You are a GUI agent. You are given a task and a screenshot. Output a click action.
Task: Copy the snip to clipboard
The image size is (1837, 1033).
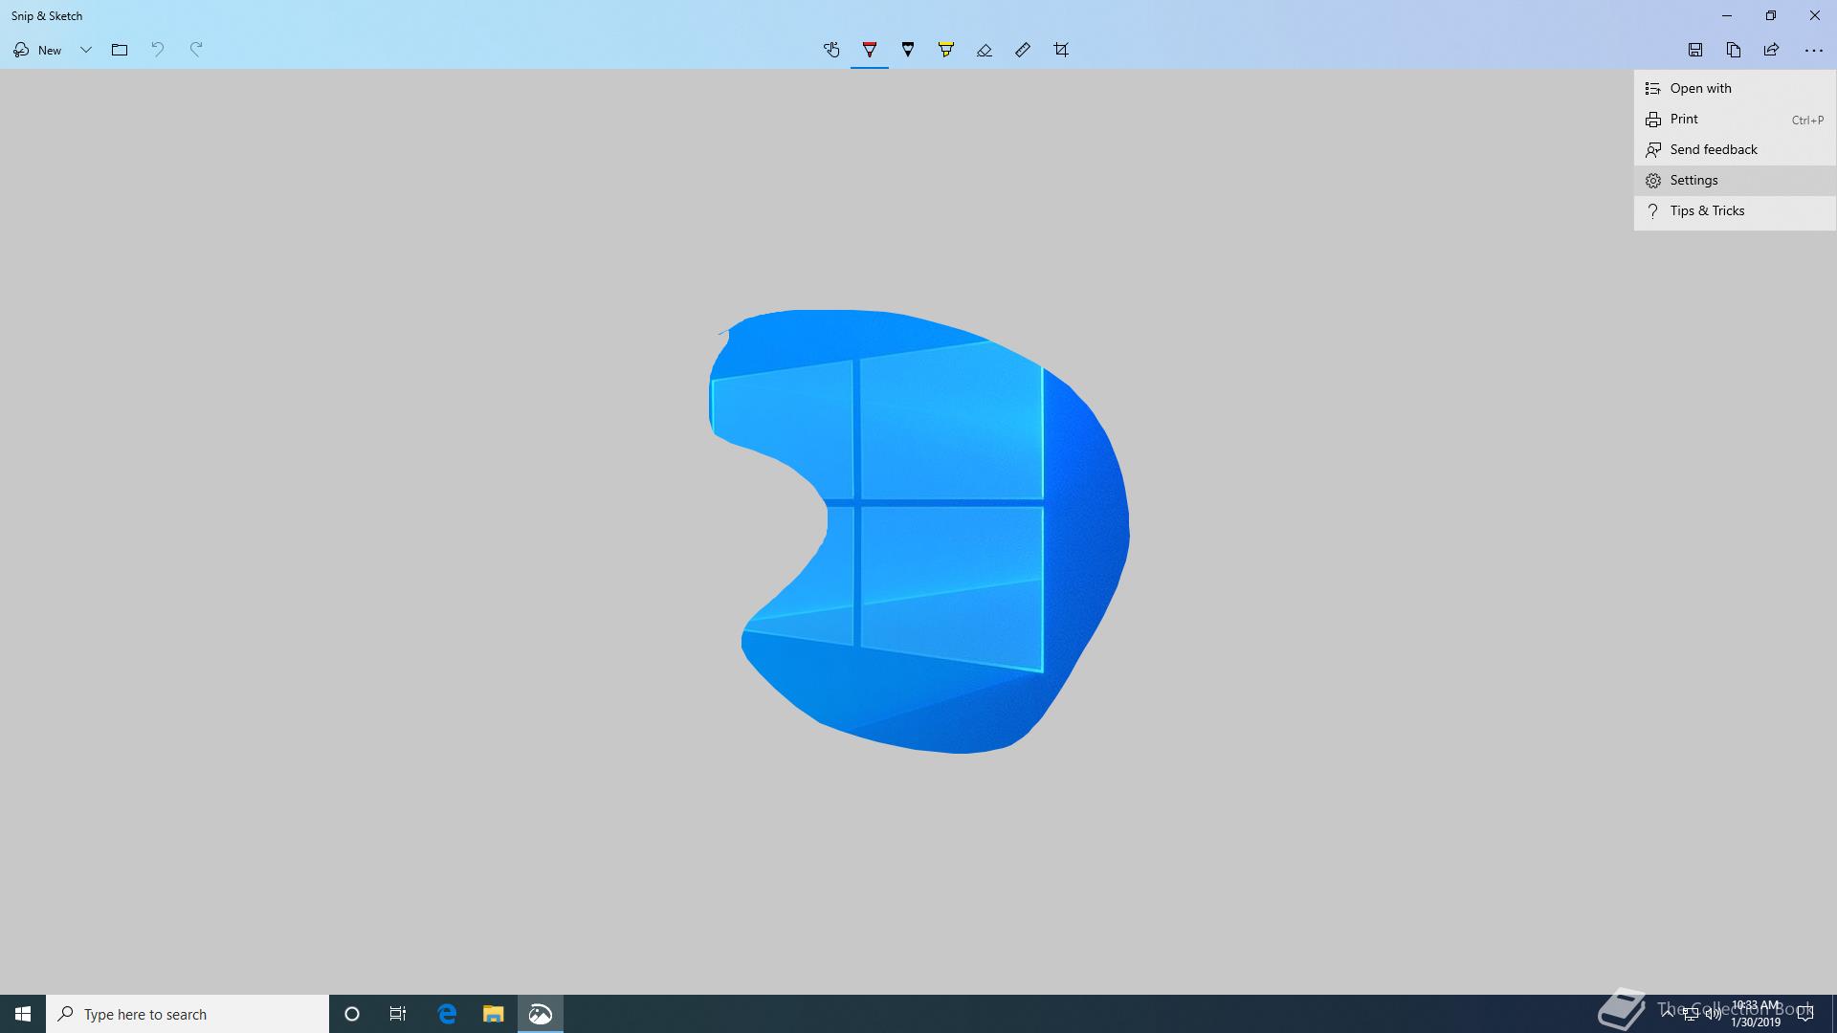tap(1734, 50)
